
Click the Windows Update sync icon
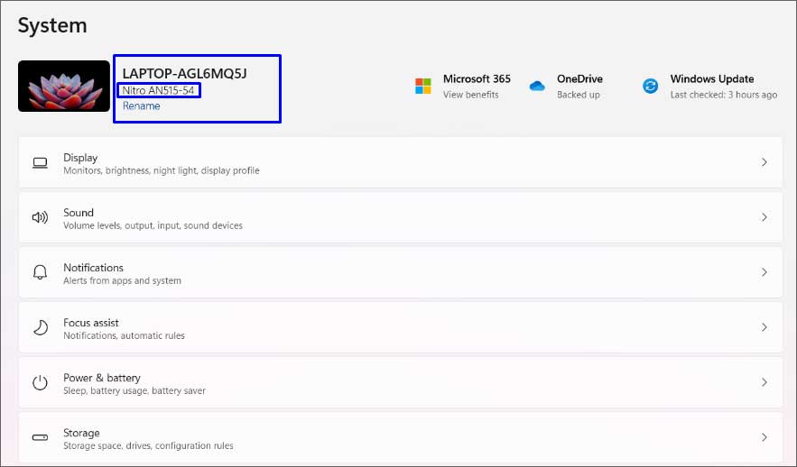point(650,87)
